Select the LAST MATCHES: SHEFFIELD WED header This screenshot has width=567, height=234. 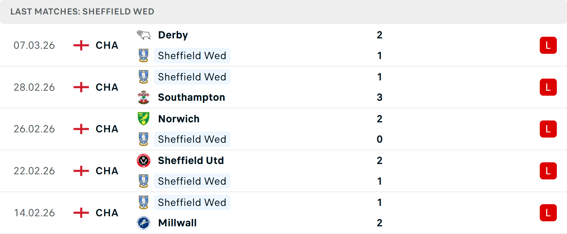tap(82, 12)
